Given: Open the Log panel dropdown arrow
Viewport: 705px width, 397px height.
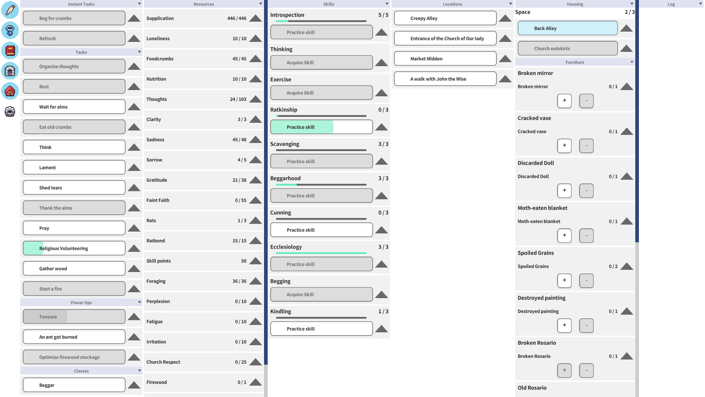Looking at the screenshot, I should (701, 4).
